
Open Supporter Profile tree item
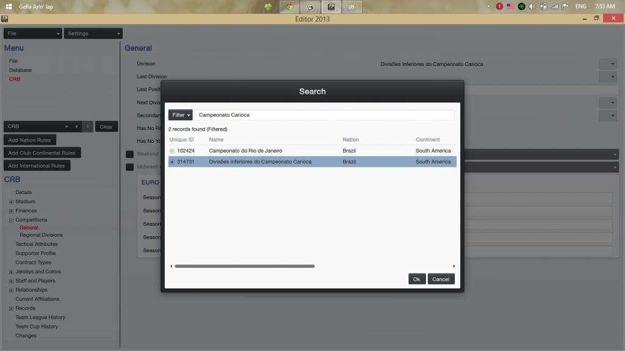coord(35,253)
